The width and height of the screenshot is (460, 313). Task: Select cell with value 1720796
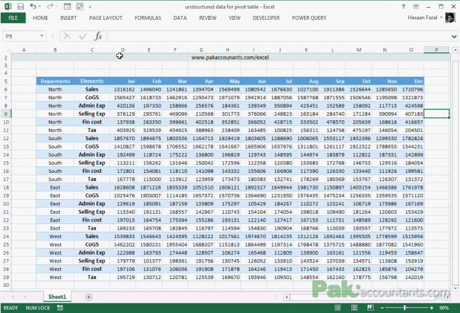point(411,90)
